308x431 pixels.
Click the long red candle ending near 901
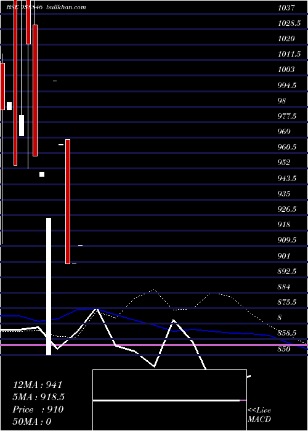click(x=68, y=202)
